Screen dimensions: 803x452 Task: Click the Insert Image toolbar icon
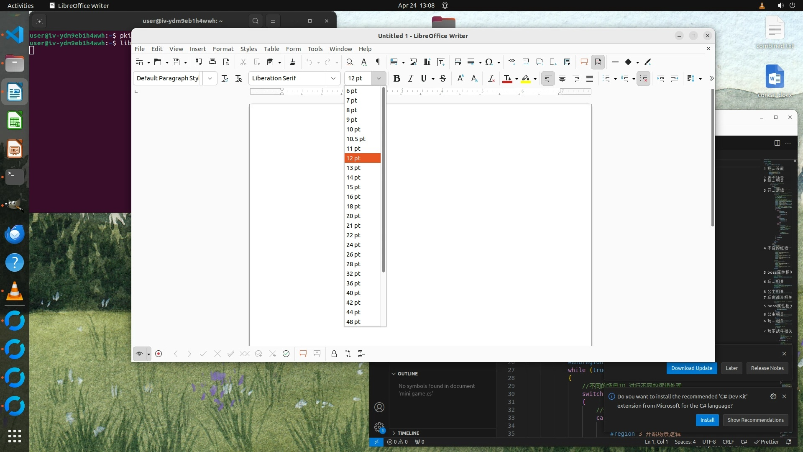click(x=413, y=62)
